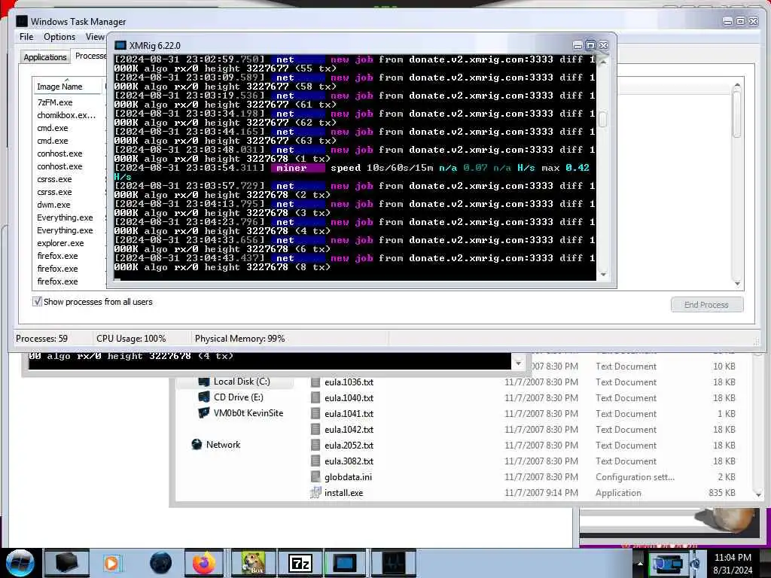
Task: Click the process list scroll down arrow
Action: pyautogui.click(x=736, y=283)
